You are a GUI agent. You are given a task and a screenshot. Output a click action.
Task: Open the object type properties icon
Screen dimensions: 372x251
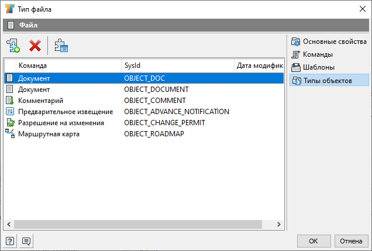click(61, 46)
